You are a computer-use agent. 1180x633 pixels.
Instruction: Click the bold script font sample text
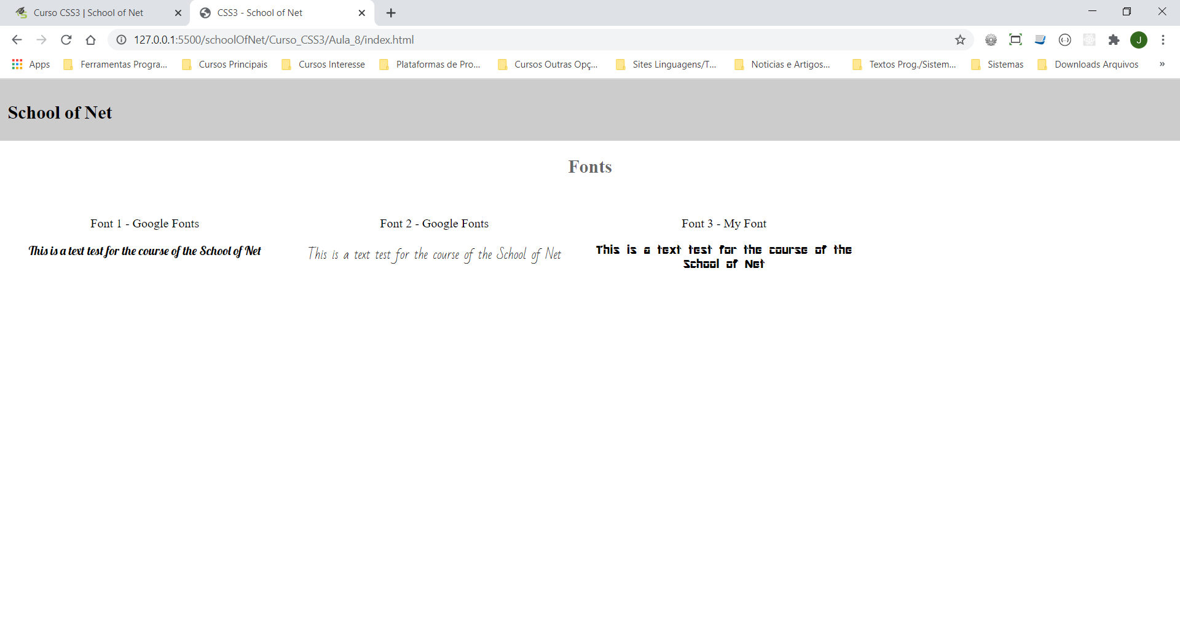(x=144, y=251)
